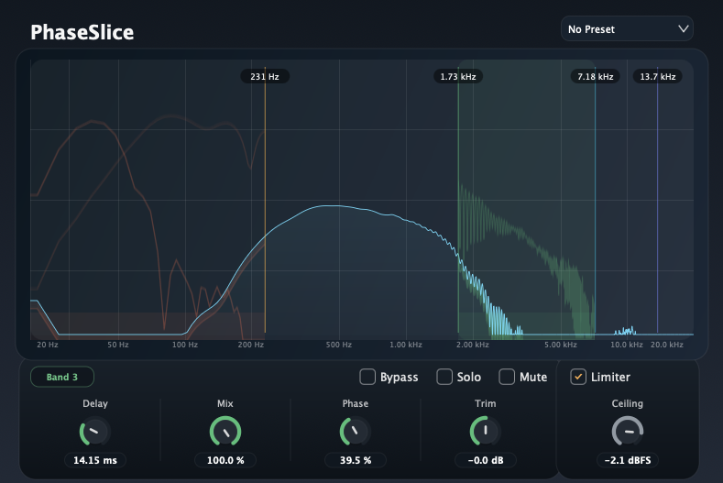This screenshot has width=723, height=483.
Task: Click the 100.0 % mix value field
Action: tap(225, 460)
